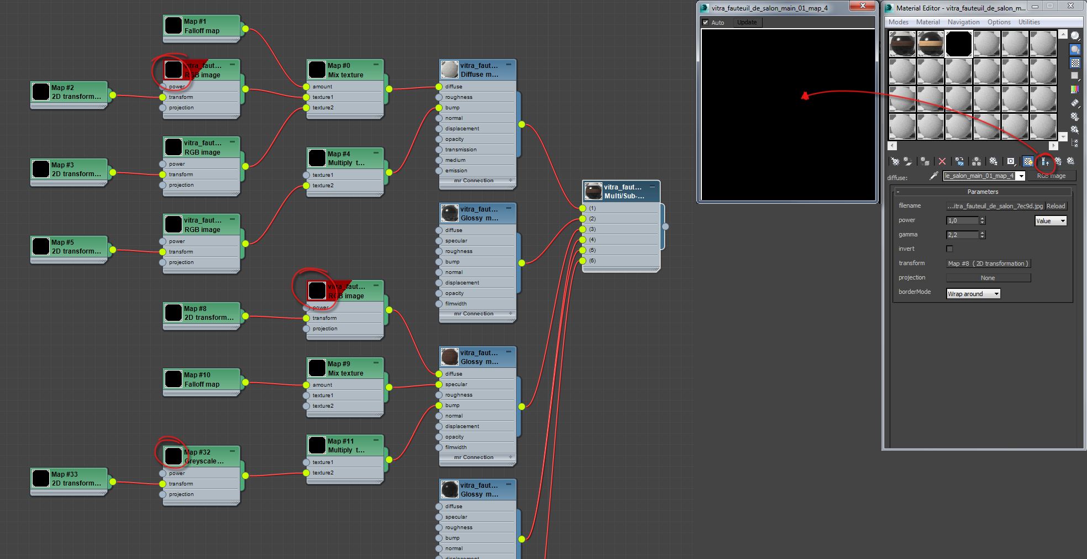This screenshot has height=559, width=1087.
Task: Click the Sample Type sphere icon
Action: (1075, 36)
